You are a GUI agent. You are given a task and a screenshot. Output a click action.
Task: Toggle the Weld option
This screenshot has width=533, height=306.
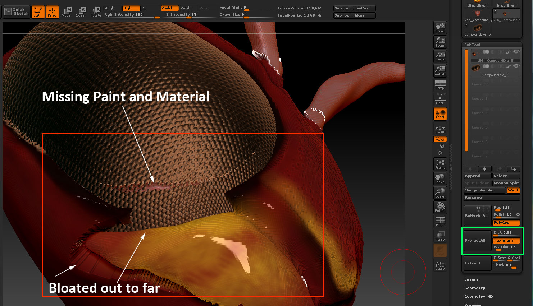(514, 190)
